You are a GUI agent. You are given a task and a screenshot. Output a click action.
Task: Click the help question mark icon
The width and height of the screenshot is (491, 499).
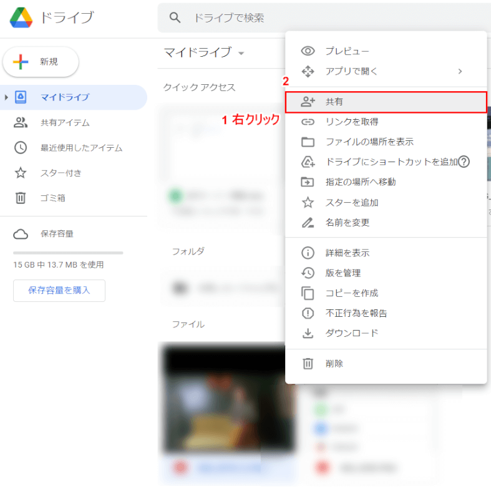464,162
